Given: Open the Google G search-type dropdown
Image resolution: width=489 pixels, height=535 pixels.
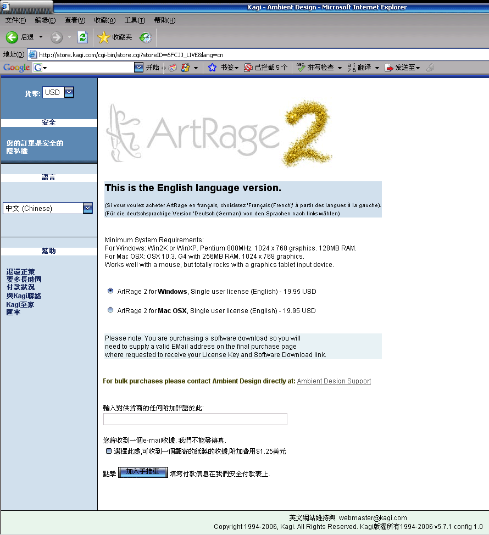Looking at the screenshot, I should [x=40, y=68].
